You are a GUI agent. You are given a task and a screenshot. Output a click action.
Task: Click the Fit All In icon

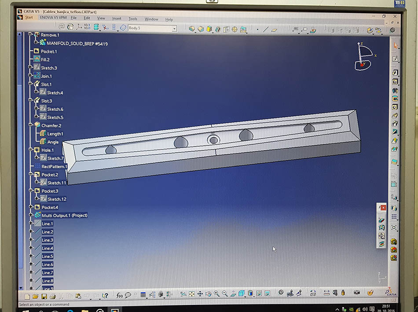pos(191,294)
